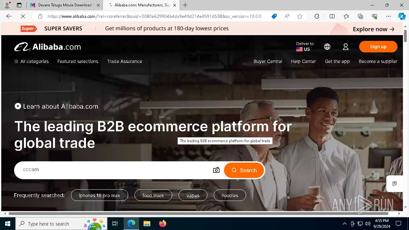Close the Alibaba.com tab
The image size is (409, 230).
(x=174, y=5)
